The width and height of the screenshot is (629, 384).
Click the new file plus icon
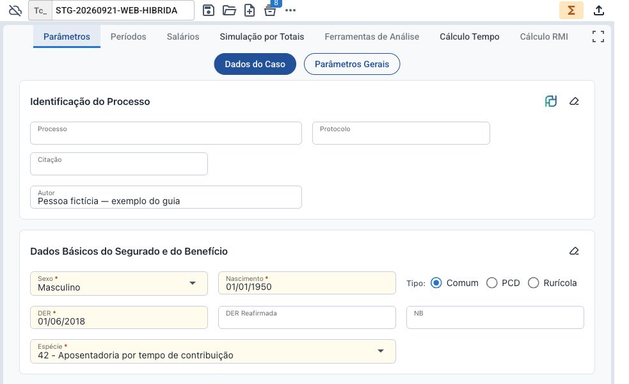pyautogui.click(x=250, y=10)
